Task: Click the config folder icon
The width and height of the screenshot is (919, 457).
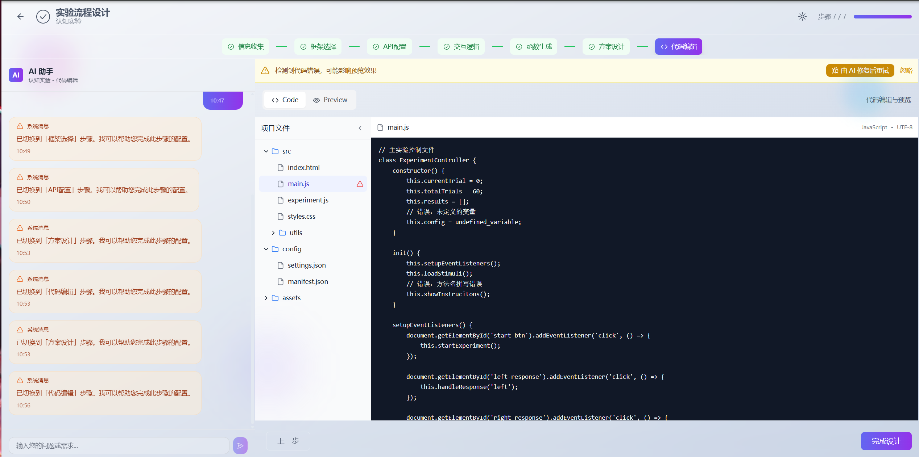Action: [x=275, y=249]
